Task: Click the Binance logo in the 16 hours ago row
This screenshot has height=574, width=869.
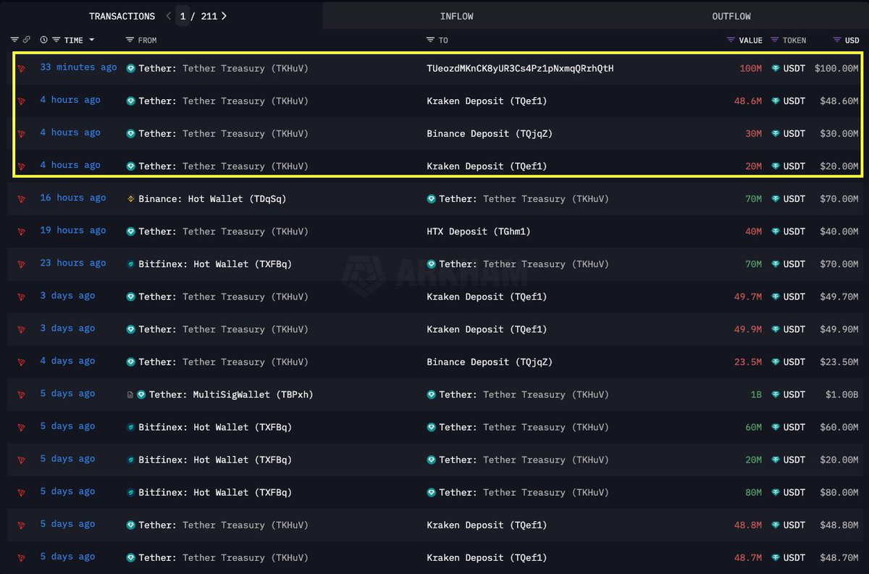Action: [x=131, y=199]
